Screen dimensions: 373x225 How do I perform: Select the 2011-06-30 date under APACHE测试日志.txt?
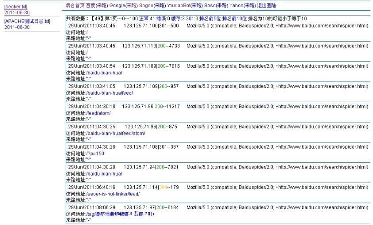17,27
